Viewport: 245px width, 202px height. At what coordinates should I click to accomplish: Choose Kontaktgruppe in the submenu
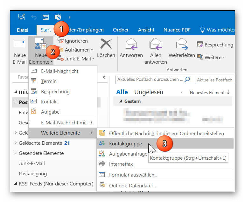(x=165, y=143)
